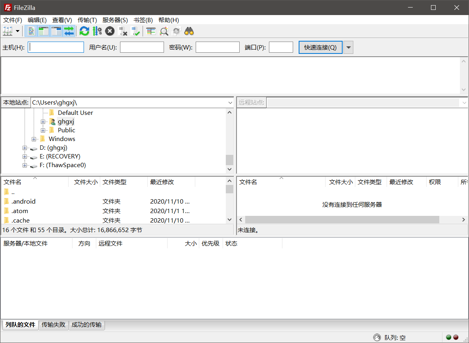Click remote list horizontal scrollbar thumb
The height and width of the screenshot is (343, 469).
click(342, 219)
